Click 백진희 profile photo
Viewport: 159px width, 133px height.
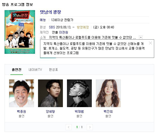108,93
